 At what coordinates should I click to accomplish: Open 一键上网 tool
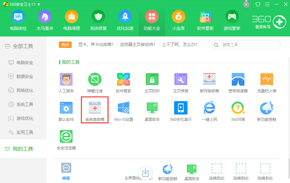pyautogui.click(x=209, y=111)
